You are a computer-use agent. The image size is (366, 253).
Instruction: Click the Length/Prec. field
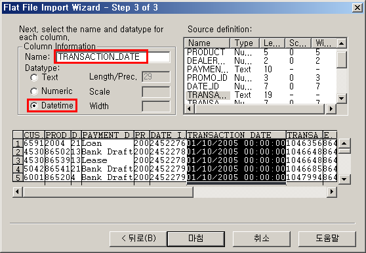(x=156, y=77)
